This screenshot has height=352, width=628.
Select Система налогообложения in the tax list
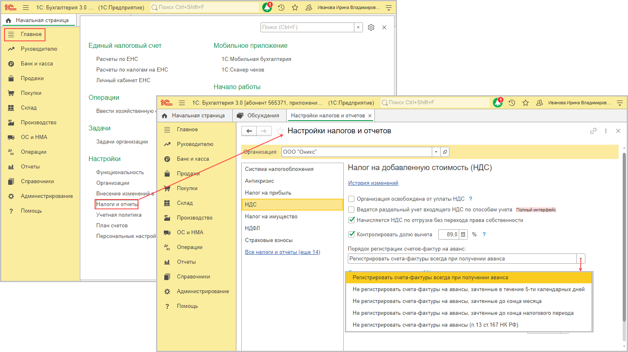click(x=292, y=169)
